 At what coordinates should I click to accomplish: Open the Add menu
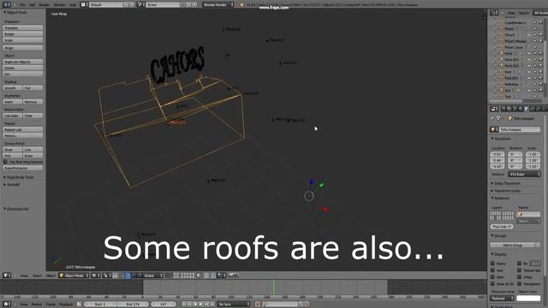pos(33,5)
